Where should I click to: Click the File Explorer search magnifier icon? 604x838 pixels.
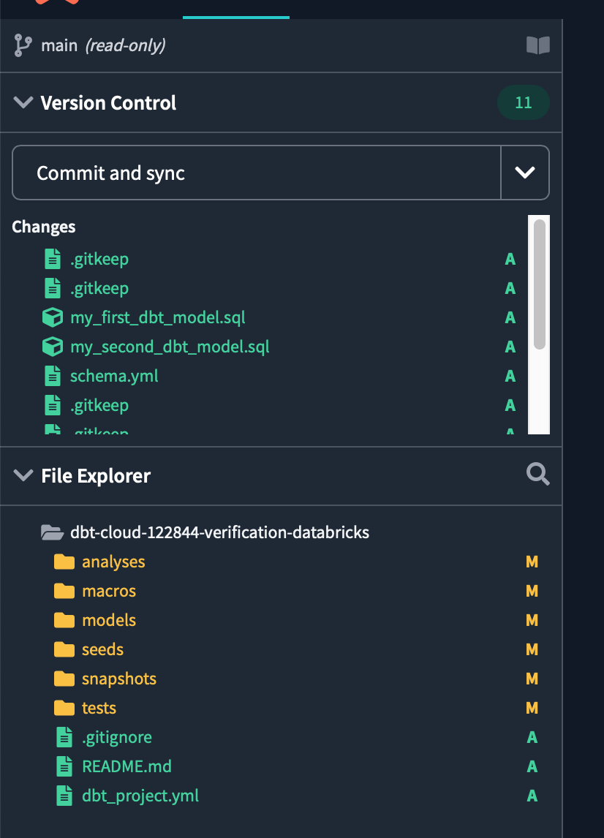[x=537, y=475]
